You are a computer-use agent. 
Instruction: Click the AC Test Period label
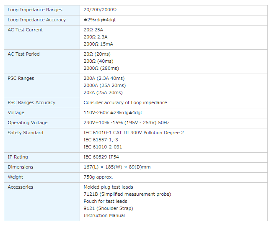click(x=24, y=54)
